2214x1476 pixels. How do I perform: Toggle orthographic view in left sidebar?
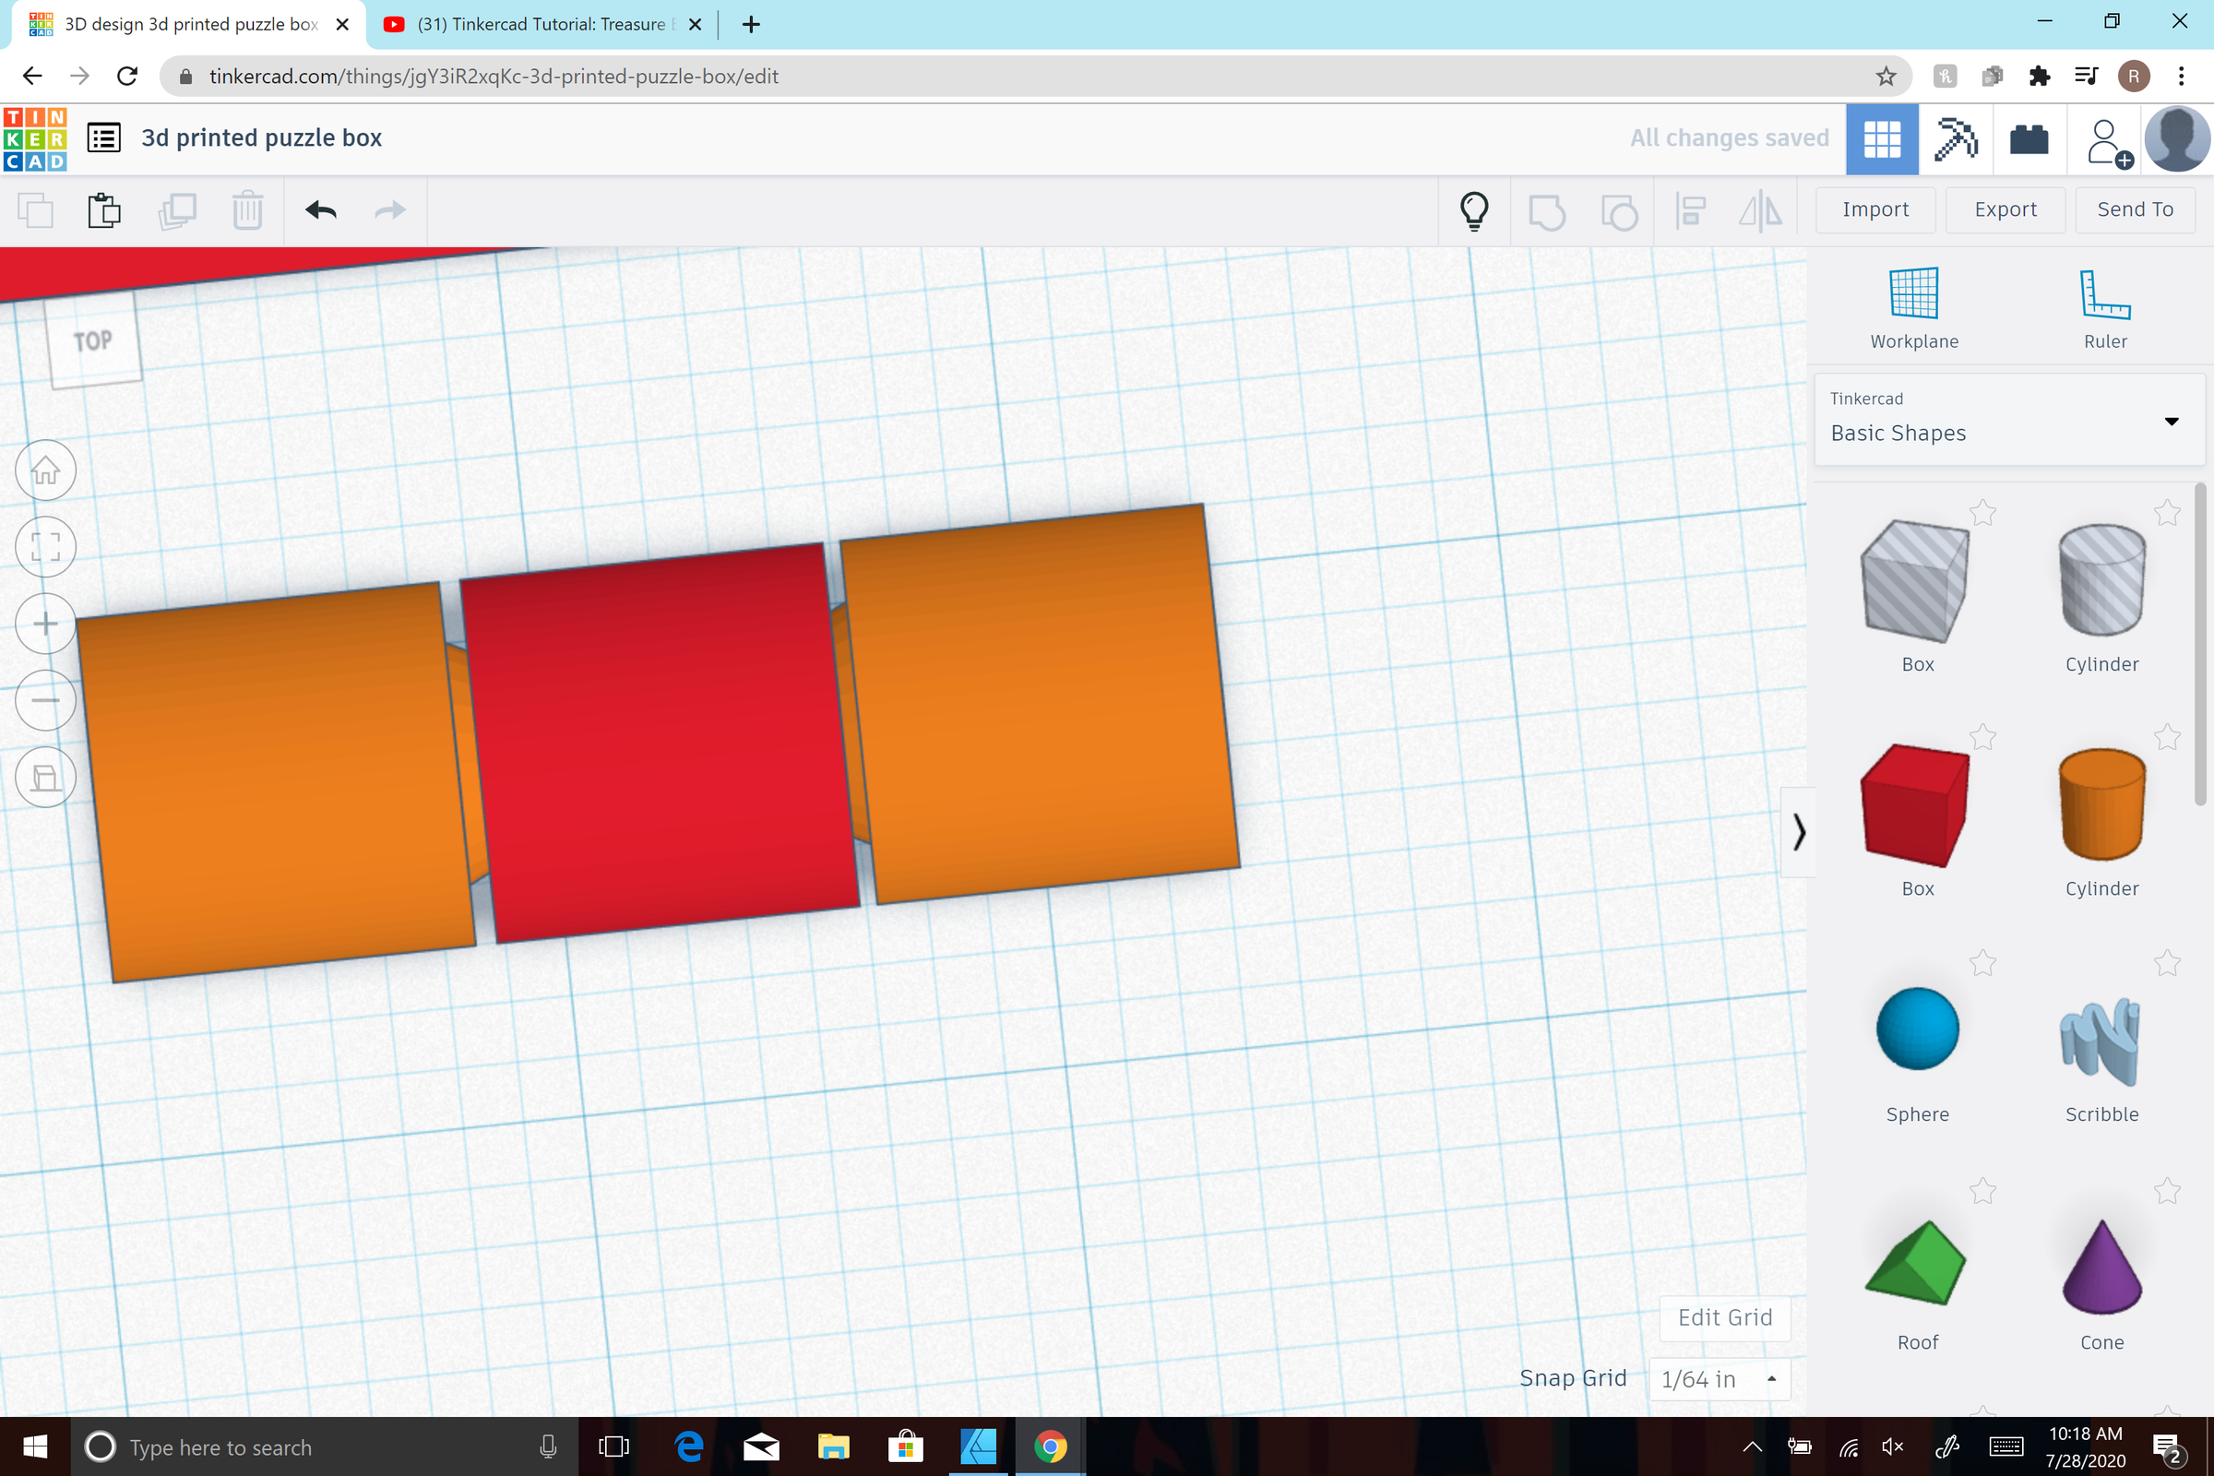coord(45,777)
